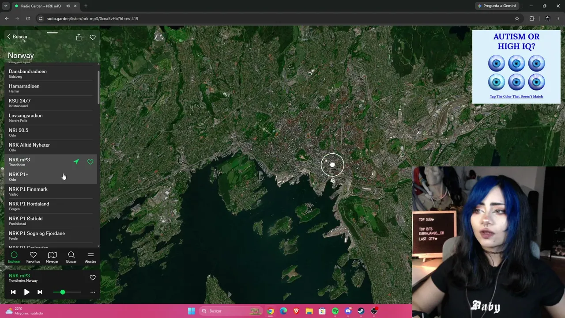Play the KSU 24/7 station

click(51, 103)
